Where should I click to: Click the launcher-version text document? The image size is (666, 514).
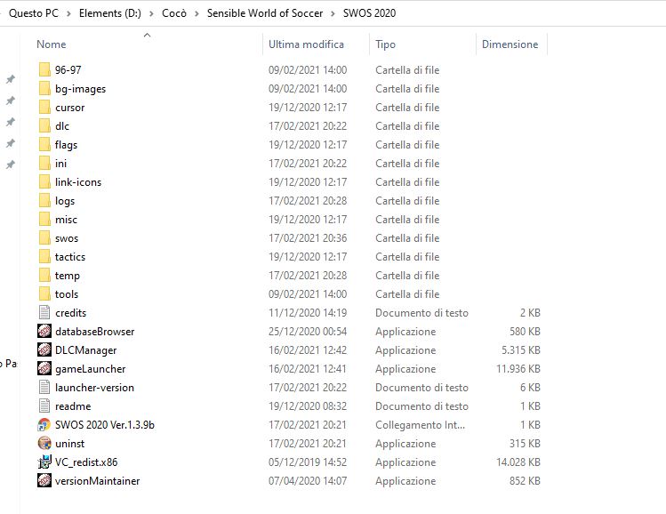(94, 387)
